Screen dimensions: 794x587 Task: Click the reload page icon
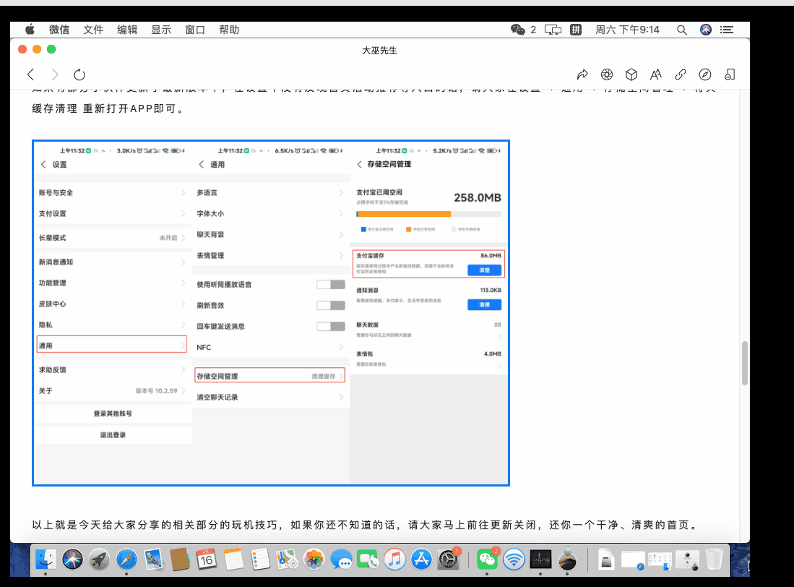79,74
